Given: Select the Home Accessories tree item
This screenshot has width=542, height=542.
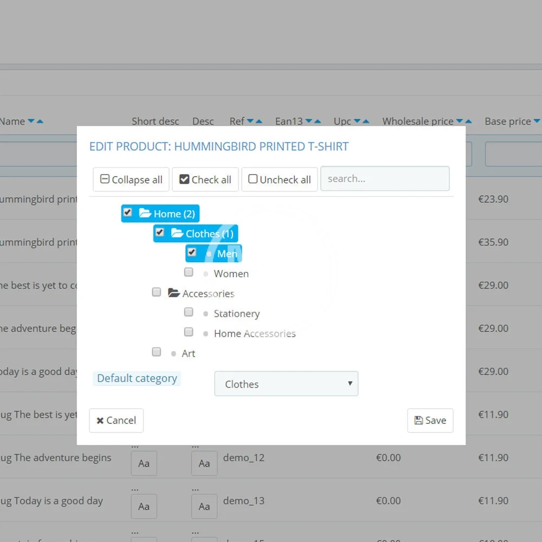Looking at the screenshot, I should coord(254,333).
